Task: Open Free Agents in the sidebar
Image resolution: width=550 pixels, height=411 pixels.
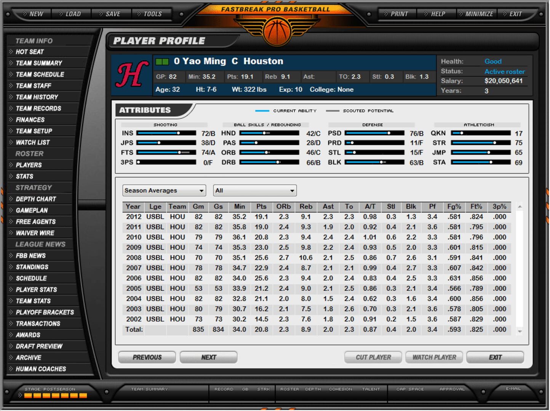Action: point(35,222)
